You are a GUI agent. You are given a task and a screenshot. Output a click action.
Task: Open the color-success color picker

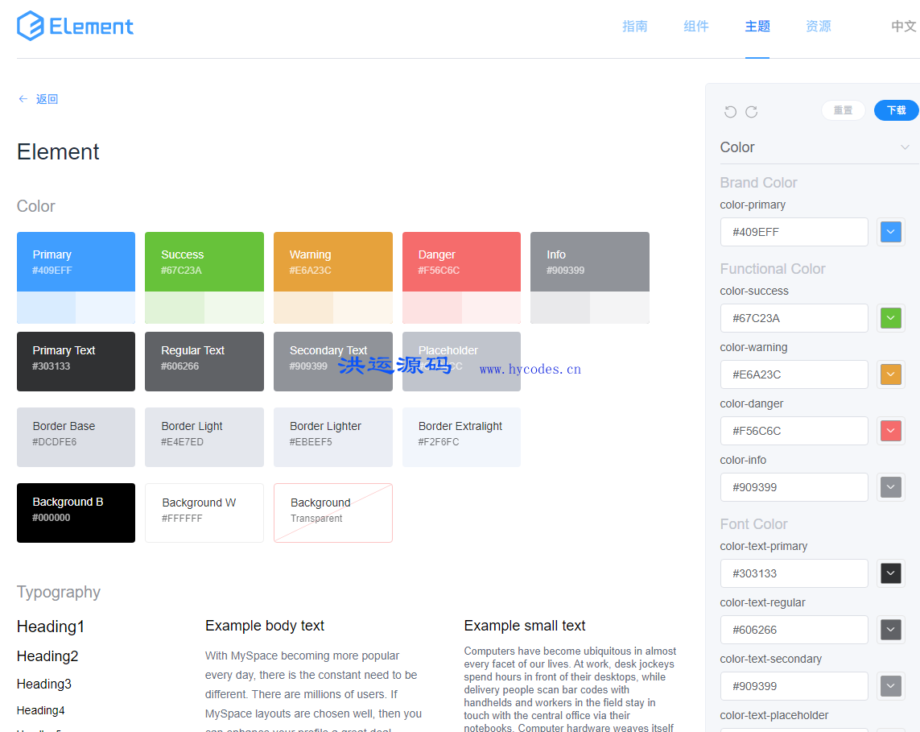pyautogui.click(x=891, y=318)
